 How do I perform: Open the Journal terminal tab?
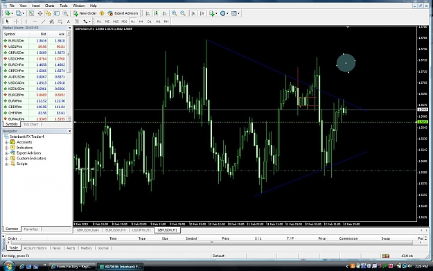[x=103, y=248]
